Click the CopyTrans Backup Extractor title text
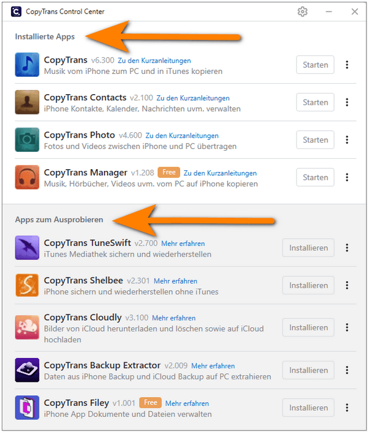The width and height of the screenshot is (369, 433). [102, 365]
